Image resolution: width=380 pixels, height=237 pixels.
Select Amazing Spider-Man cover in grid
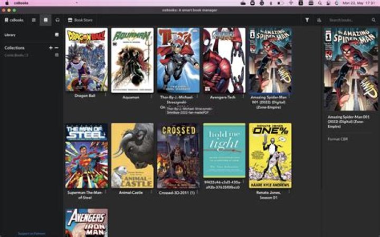point(270,60)
